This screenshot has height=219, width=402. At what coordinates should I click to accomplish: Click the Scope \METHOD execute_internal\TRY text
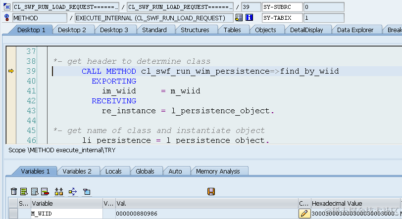(x=62, y=150)
